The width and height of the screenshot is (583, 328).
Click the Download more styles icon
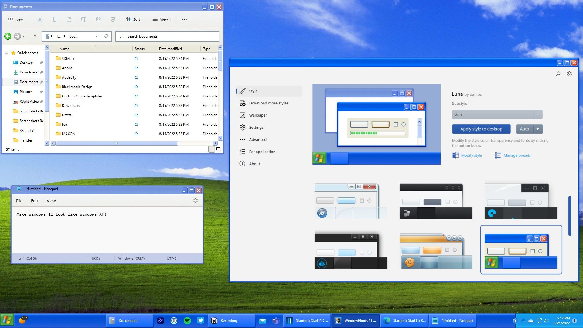(242, 103)
